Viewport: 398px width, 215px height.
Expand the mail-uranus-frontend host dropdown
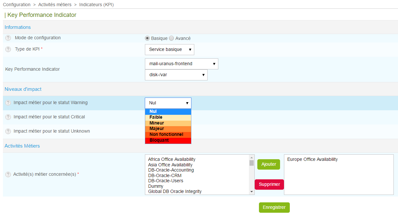pyautogui.click(x=181, y=64)
